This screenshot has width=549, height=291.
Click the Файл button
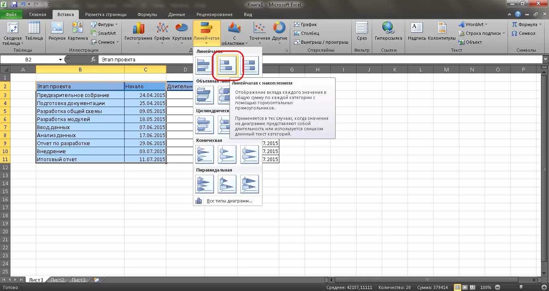[x=11, y=14]
